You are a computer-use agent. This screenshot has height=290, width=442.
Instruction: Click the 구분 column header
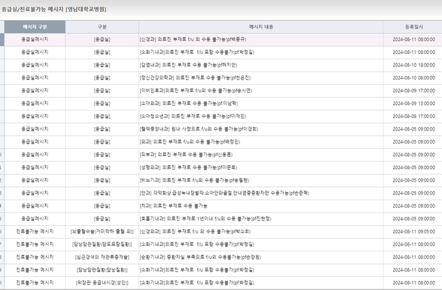pos(102,27)
